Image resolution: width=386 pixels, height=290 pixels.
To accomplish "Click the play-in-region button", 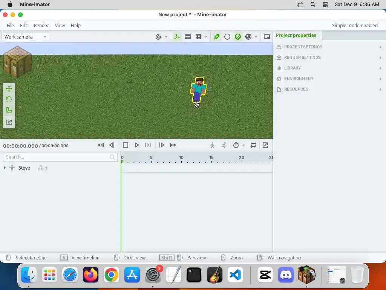I will [x=148, y=145].
